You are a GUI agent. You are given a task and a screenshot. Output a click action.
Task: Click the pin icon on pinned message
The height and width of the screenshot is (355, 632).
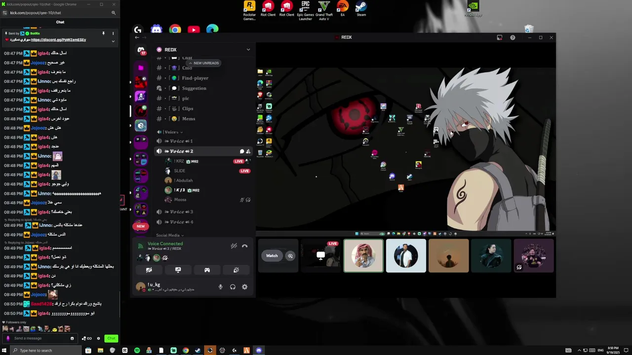103,34
